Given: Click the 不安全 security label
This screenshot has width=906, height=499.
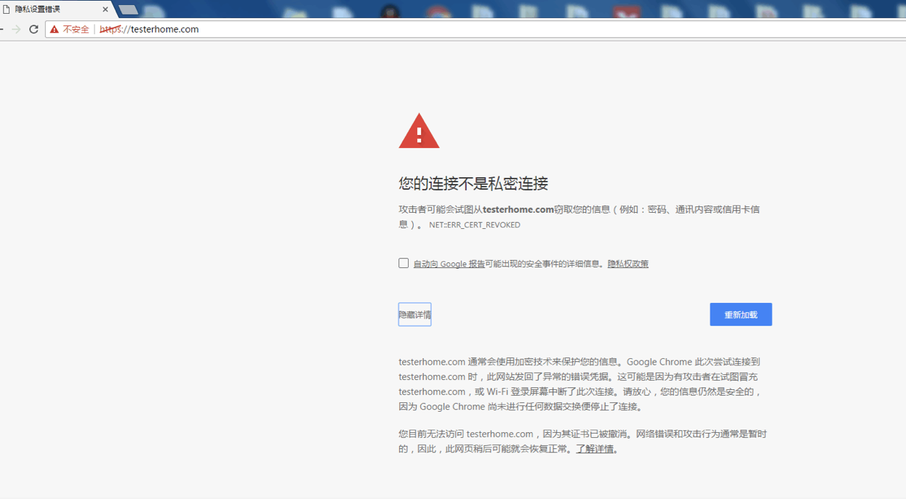Looking at the screenshot, I should (76, 29).
